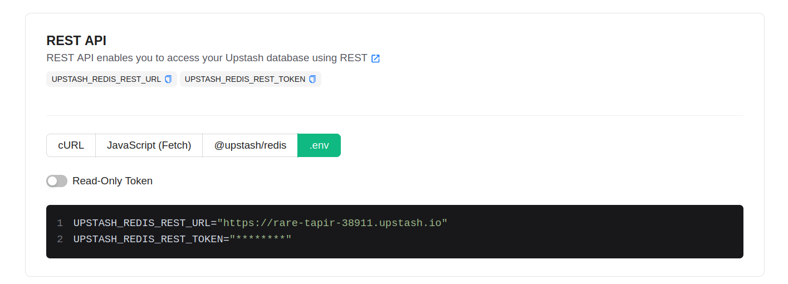Click line number 2 in code block
Viewport: 788px width, 284px height.
[x=60, y=239]
